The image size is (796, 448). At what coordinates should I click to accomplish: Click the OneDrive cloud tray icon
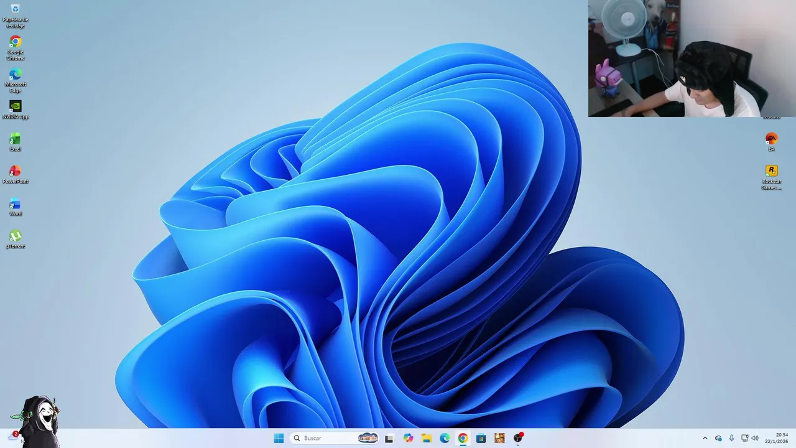(718, 438)
